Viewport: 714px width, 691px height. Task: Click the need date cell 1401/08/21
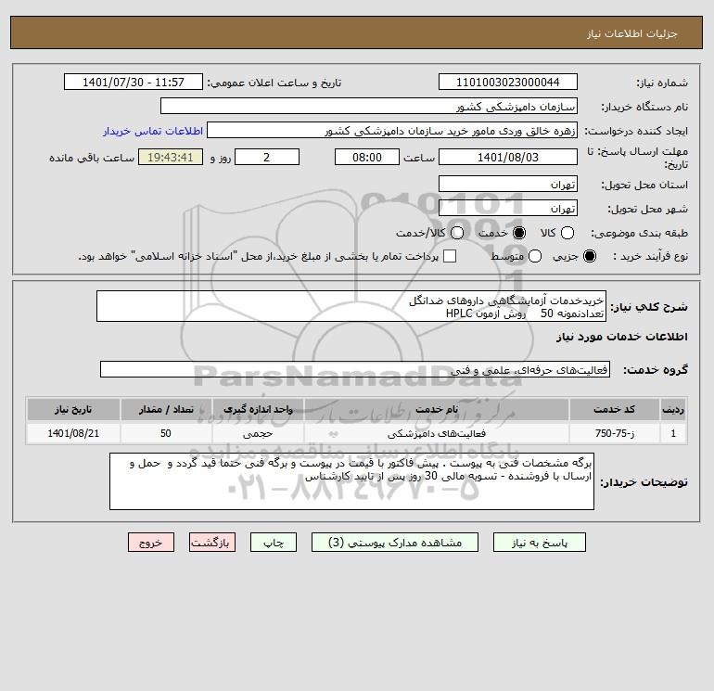coord(73,433)
